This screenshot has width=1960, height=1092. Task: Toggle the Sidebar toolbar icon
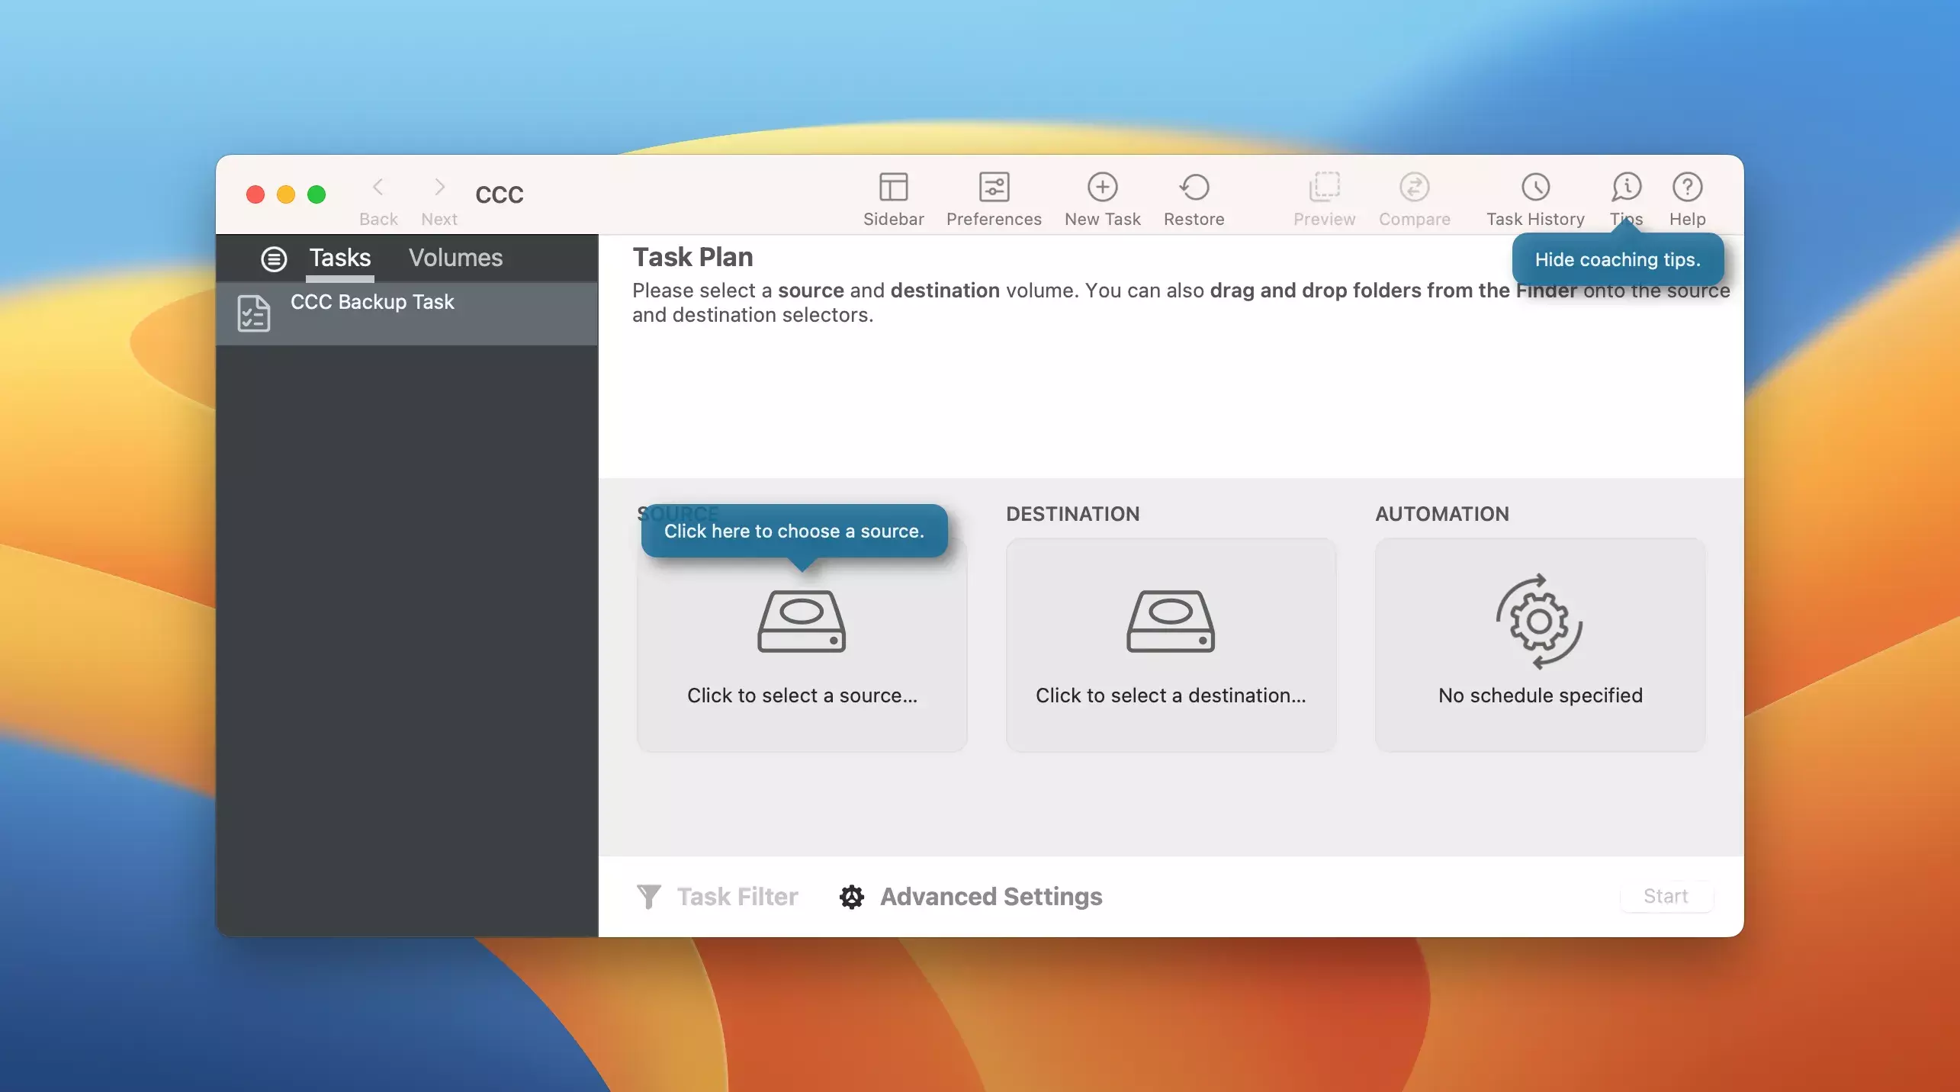tap(893, 188)
